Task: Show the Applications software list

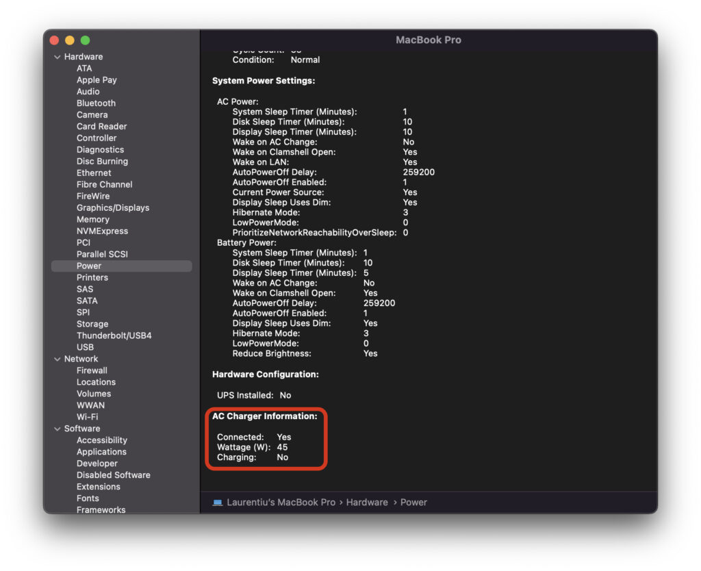Action: tap(101, 452)
